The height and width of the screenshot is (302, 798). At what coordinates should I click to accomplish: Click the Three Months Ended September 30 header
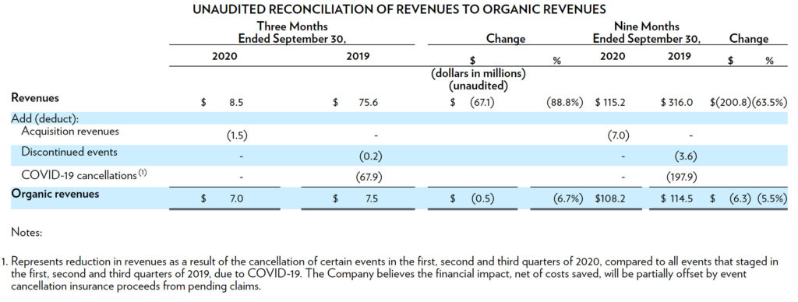pyautogui.click(x=295, y=32)
